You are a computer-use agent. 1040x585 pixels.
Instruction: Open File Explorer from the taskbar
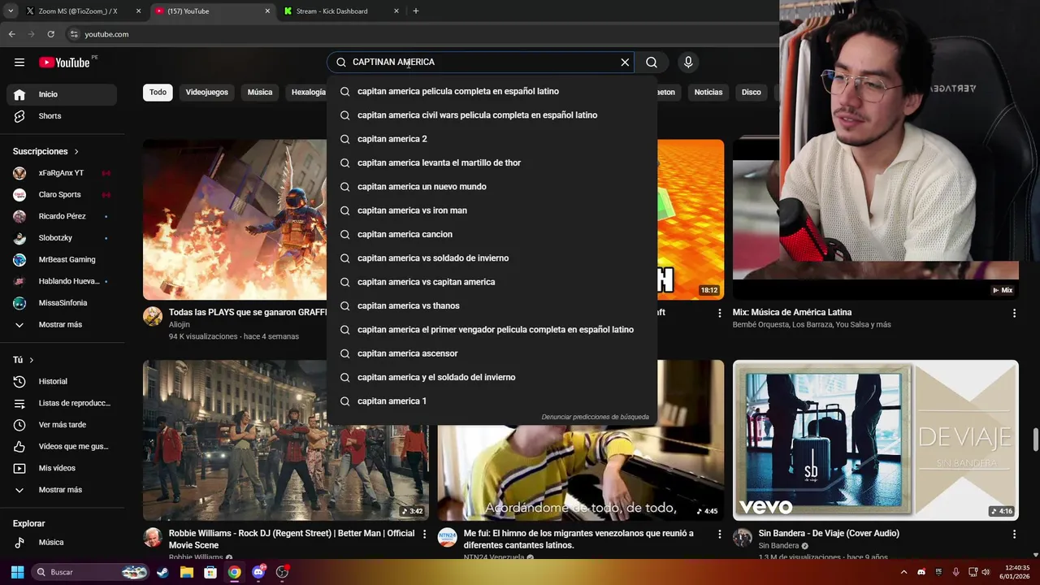coord(186,572)
